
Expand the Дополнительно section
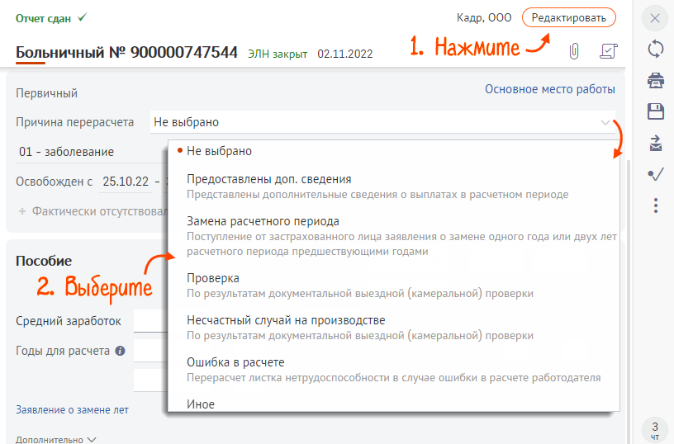pyautogui.click(x=56, y=440)
